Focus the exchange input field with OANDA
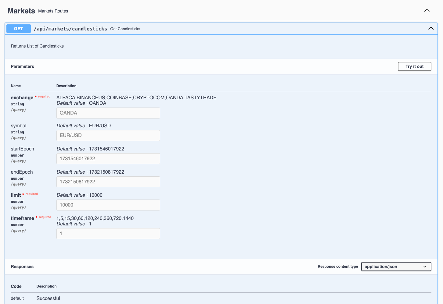Viewport: 443px width, 304px height. (108, 113)
